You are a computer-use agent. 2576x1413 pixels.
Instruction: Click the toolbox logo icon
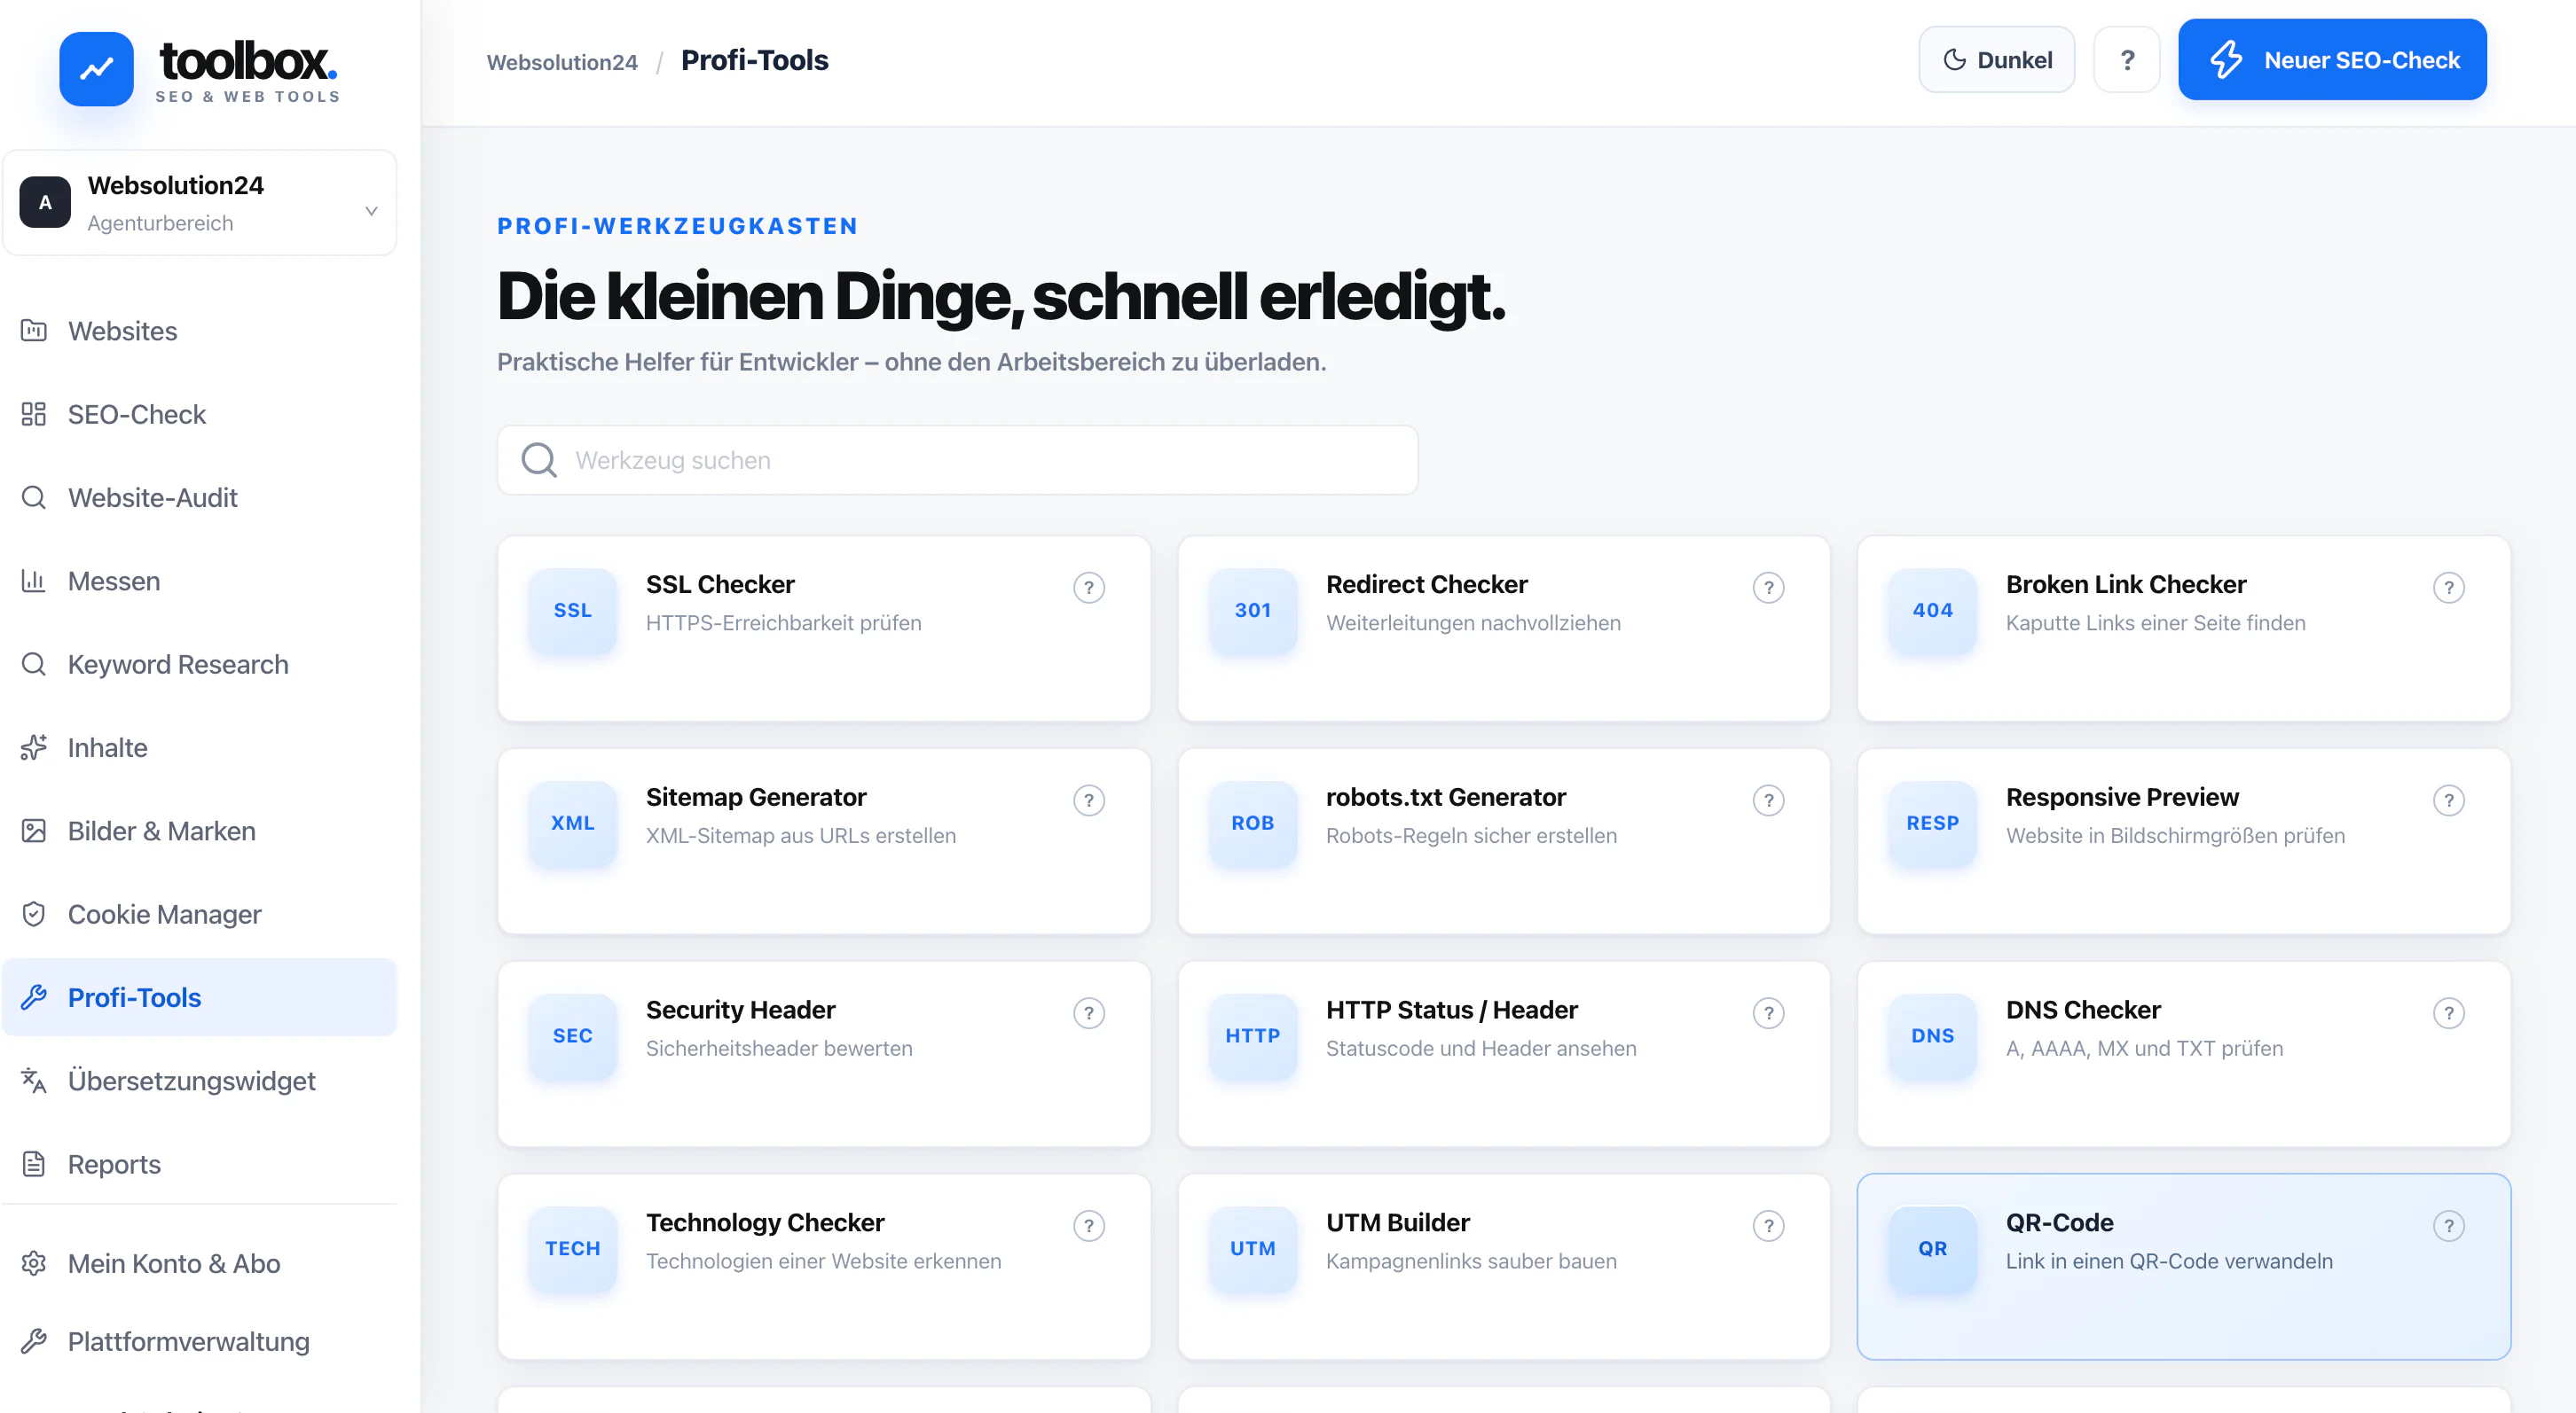tap(96, 69)
